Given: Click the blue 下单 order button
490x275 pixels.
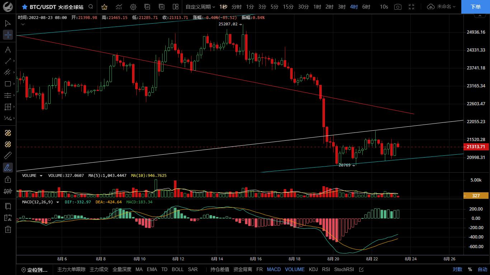Looking at the screenshot, I should coord(476,7).
